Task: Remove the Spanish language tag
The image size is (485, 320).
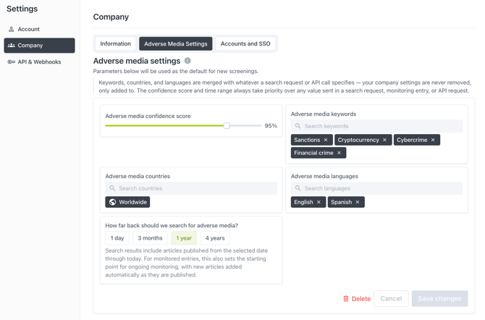Action: tap(358, 202)
